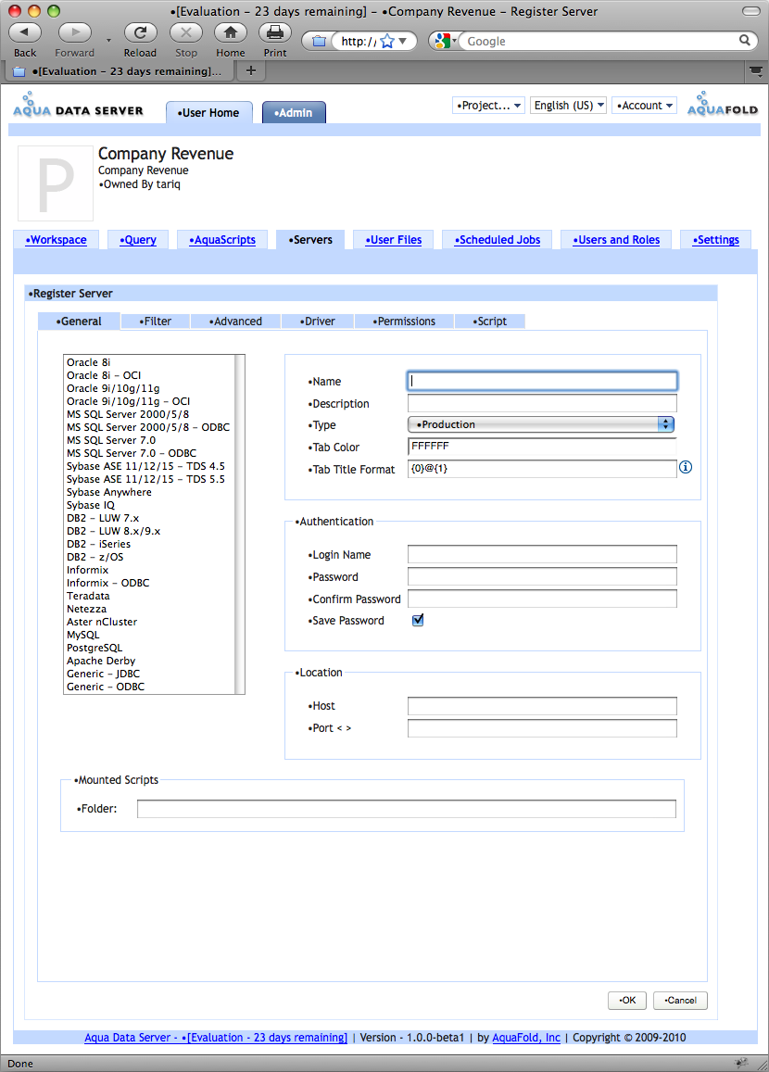
Task: Switch to the Admin tab
Action: pos(294,113)
